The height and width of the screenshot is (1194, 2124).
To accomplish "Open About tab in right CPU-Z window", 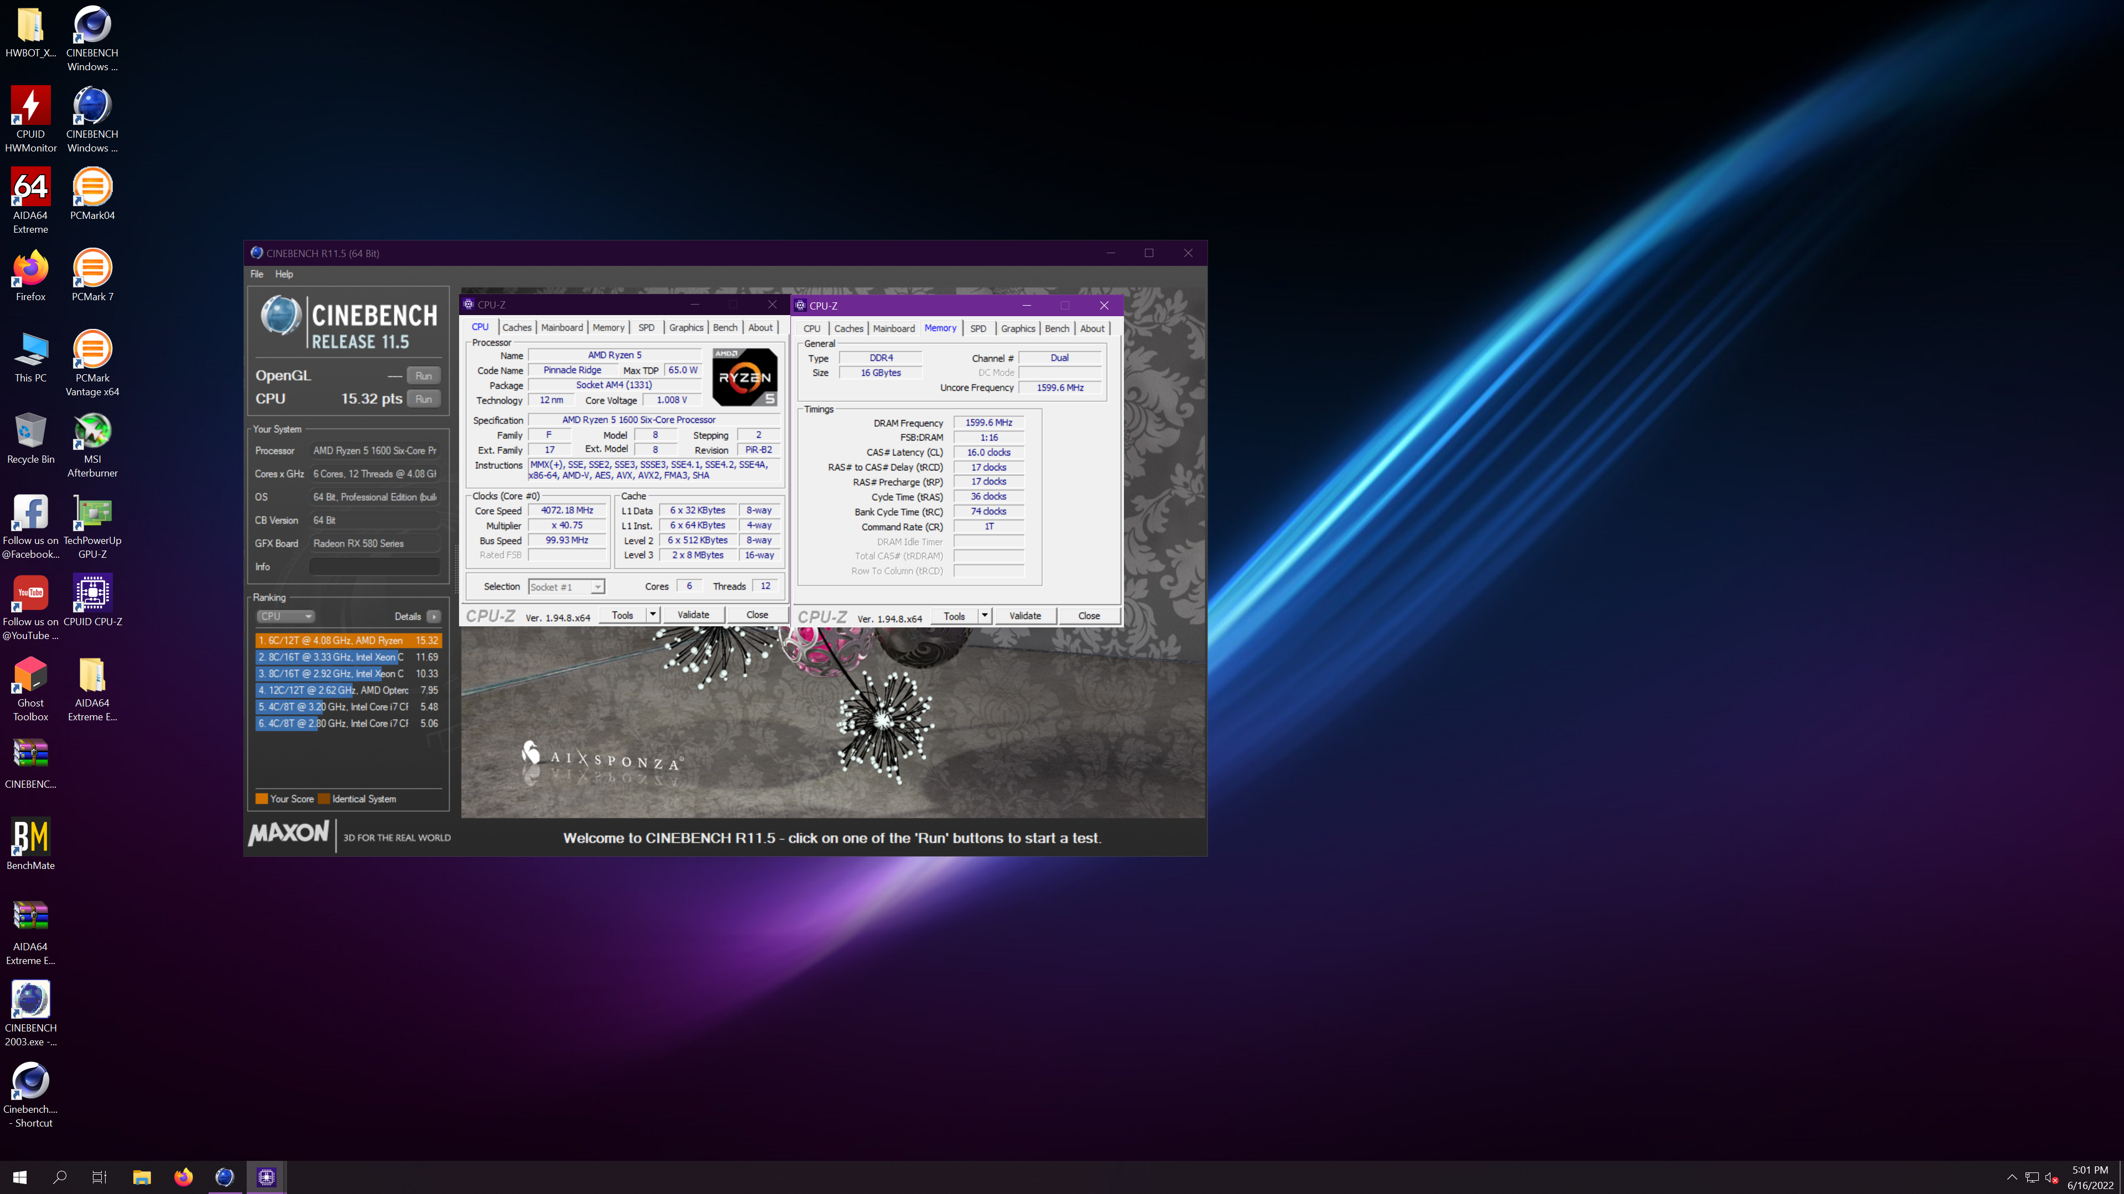I will [1092, 328].
